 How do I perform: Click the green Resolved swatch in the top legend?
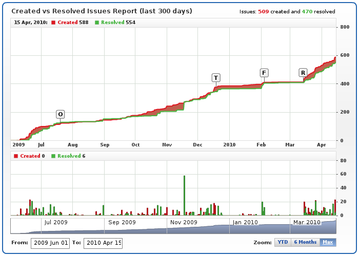click(x=97, y=23)
